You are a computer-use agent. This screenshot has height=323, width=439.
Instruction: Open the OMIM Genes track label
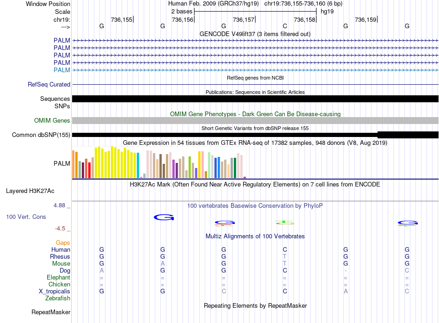pyautogui.click(x=52, y=121)
